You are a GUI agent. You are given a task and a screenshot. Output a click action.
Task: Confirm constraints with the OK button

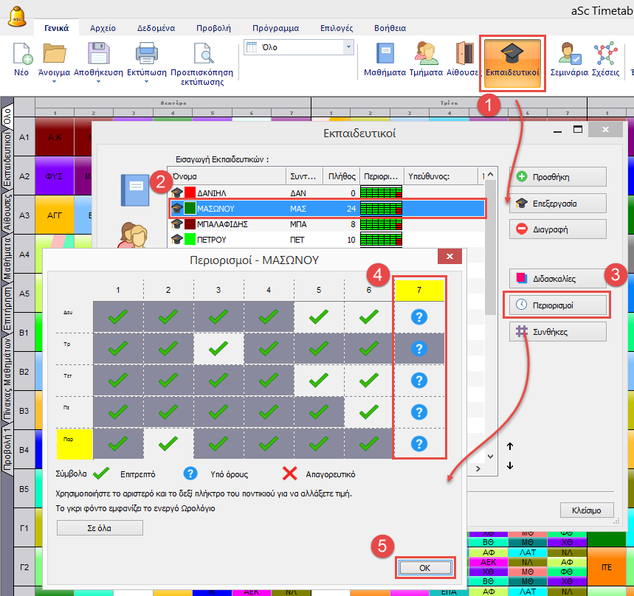point(424,566)
